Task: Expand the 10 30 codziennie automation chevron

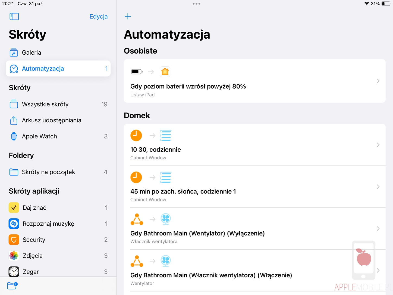Action: pos(378,145)
